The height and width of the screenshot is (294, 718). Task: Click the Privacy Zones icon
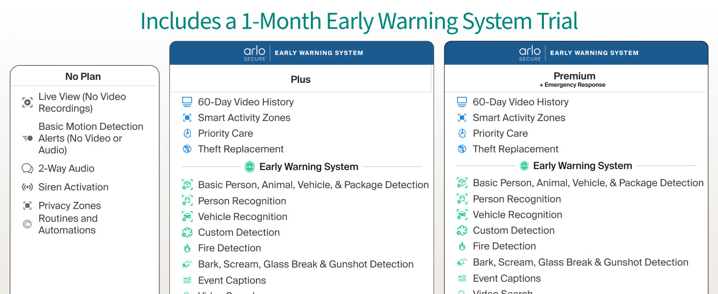27,206
